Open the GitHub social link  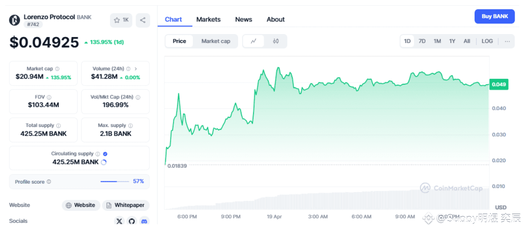coord(132,221)
